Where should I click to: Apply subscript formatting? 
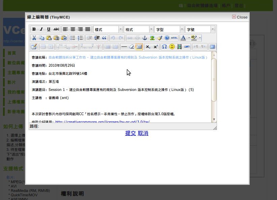coord(148,47)
